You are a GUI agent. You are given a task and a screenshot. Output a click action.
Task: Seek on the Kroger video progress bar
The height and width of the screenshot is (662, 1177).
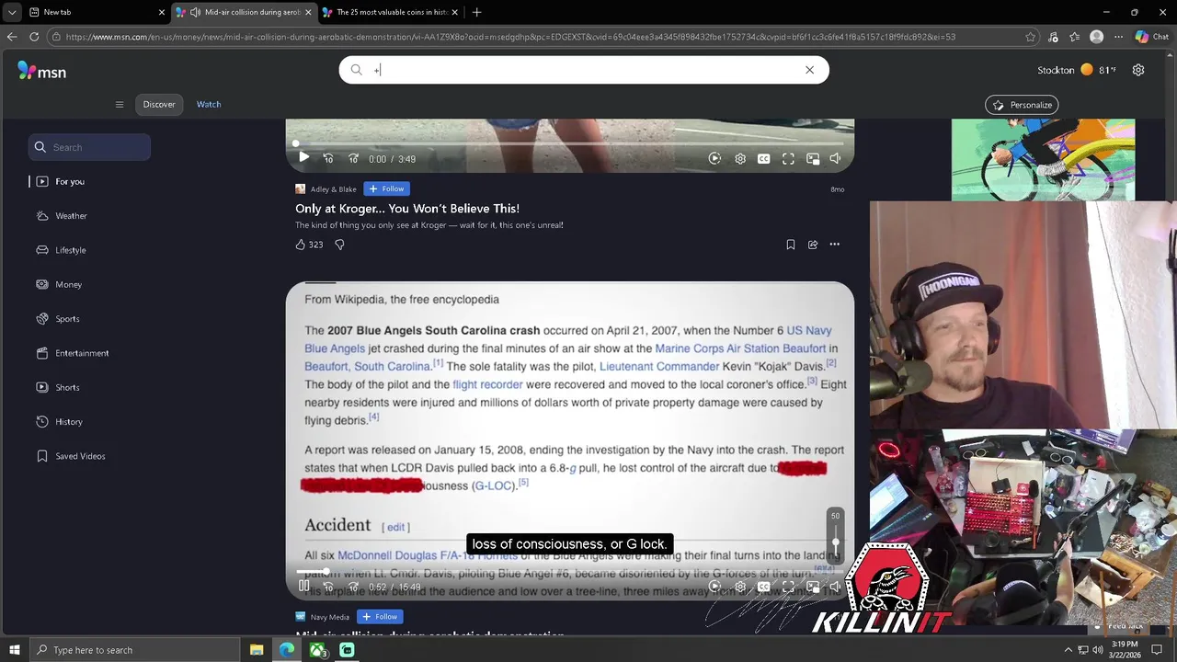570,143
